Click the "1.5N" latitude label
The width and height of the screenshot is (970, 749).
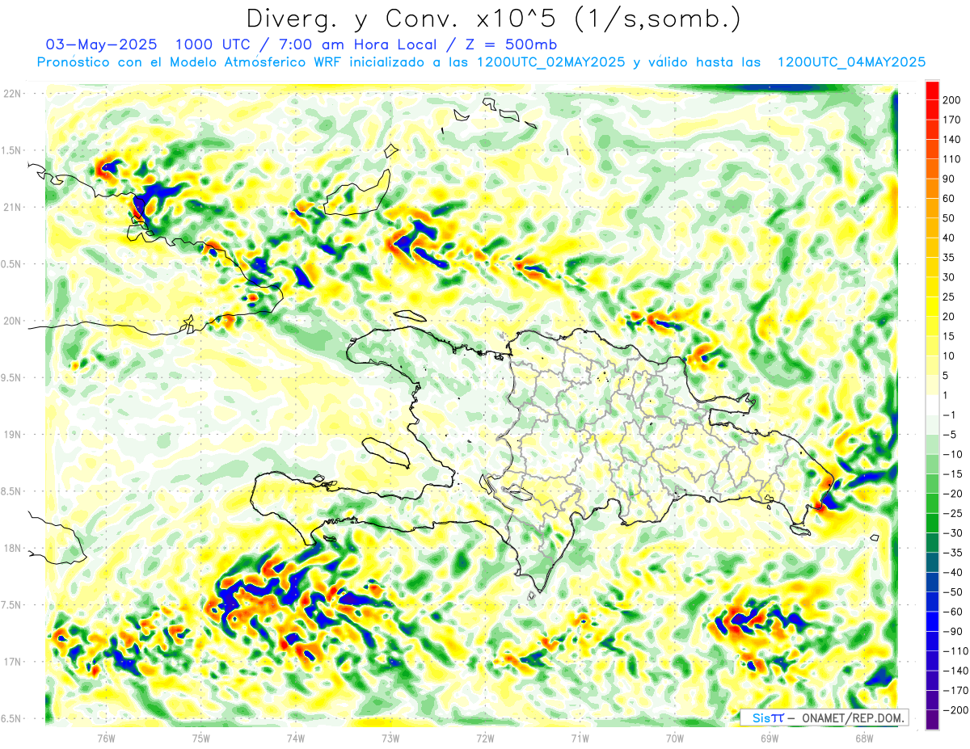click(13, 150)
